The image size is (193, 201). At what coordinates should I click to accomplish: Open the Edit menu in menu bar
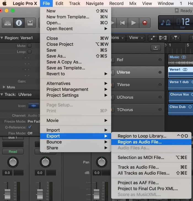[59, 3]
